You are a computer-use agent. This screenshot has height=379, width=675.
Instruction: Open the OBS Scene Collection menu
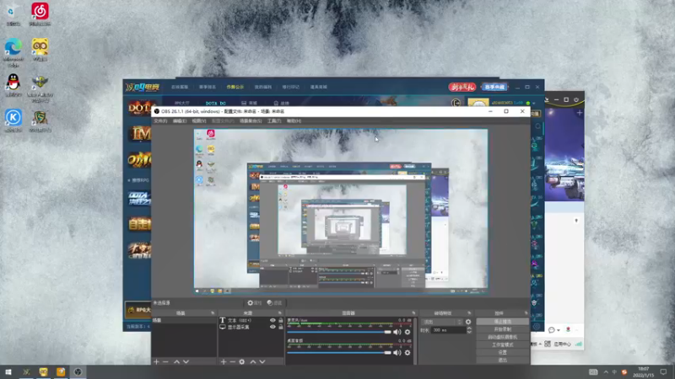coord(251,121)
